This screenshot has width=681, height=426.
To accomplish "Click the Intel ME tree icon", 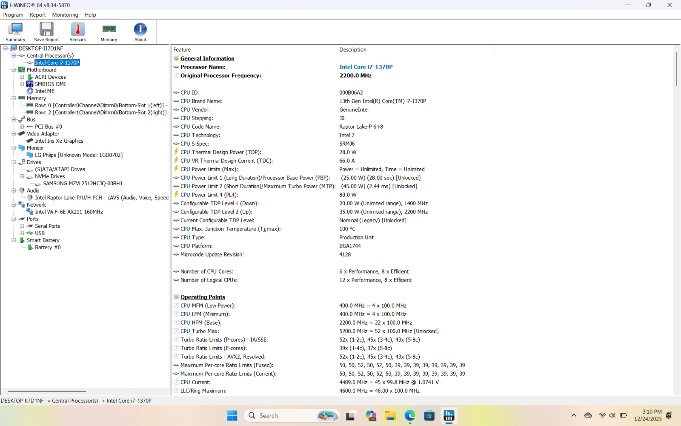I will click(x=30, y=91).
